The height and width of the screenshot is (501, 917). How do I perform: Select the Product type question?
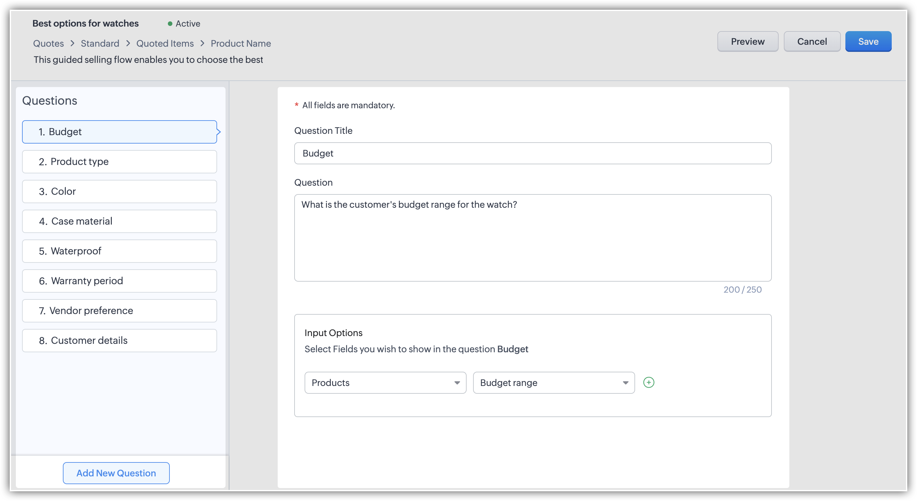coord(119,162)
